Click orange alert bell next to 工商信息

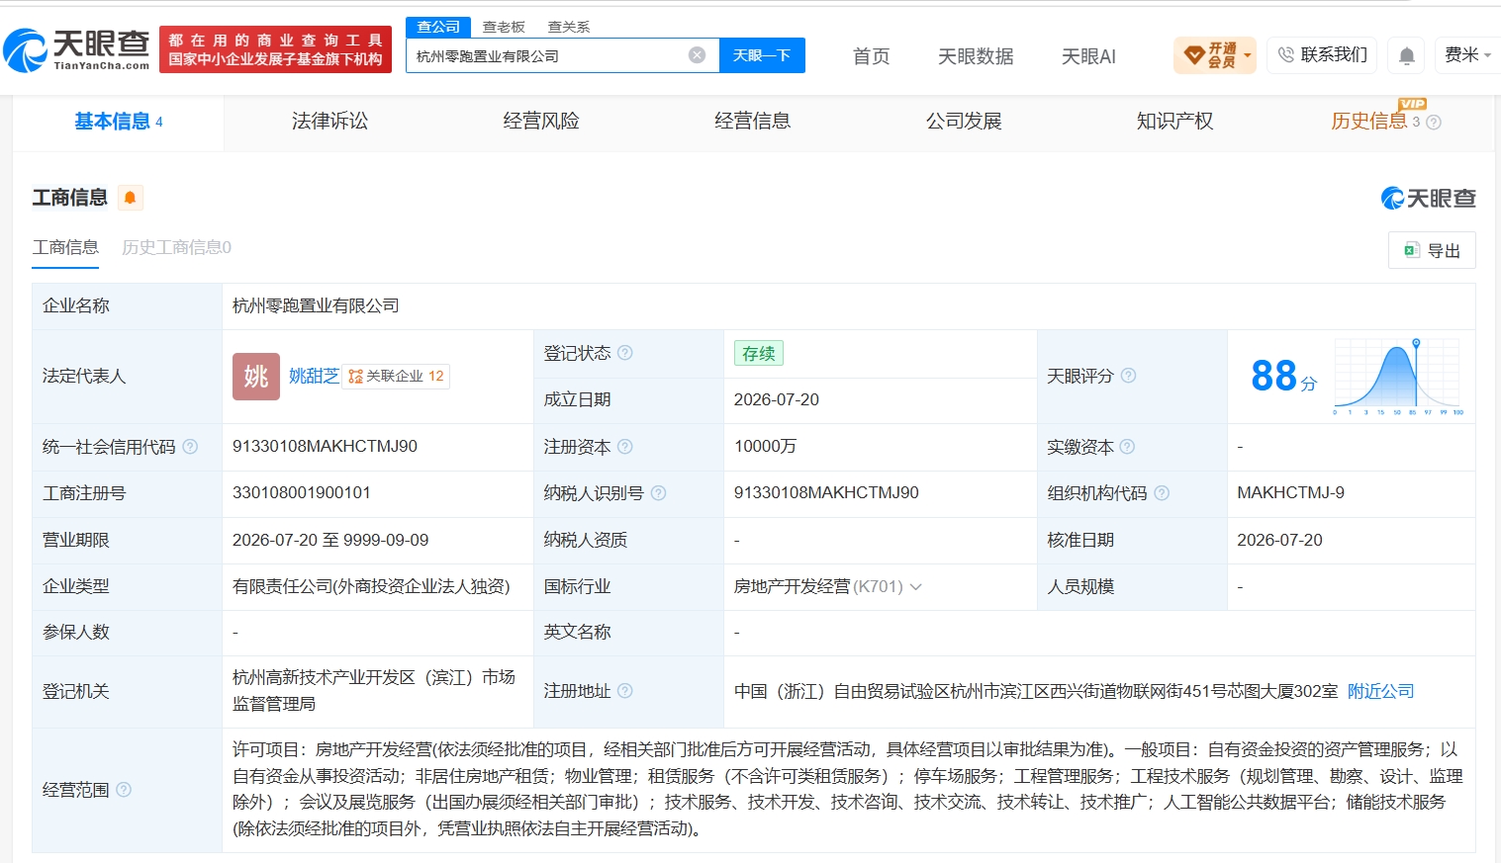pyautogui.click(x=130, y=198)
